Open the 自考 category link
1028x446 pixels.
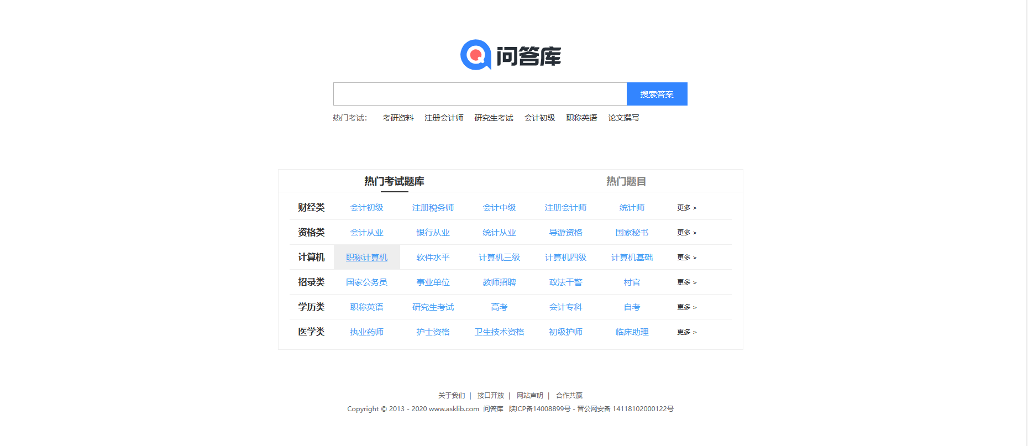coord(632,307)
